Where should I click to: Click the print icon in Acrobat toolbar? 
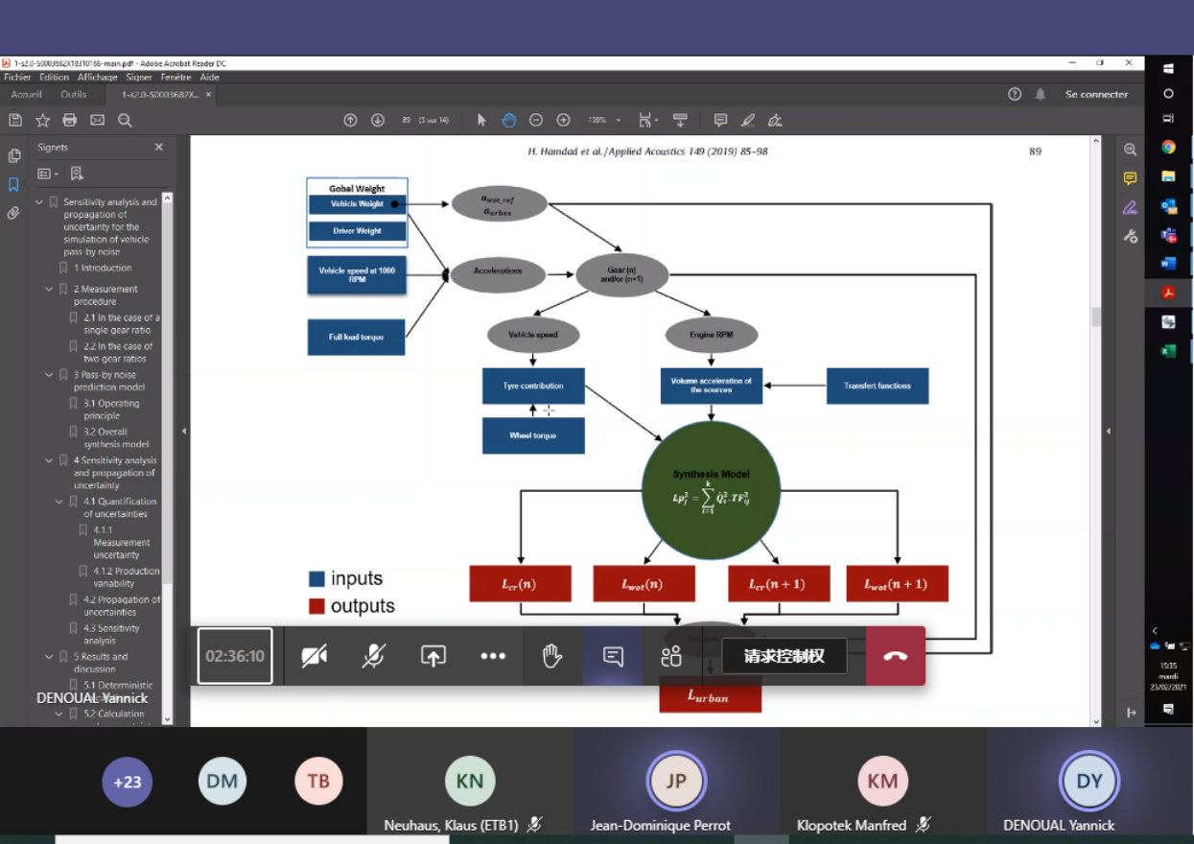(69, 120)
